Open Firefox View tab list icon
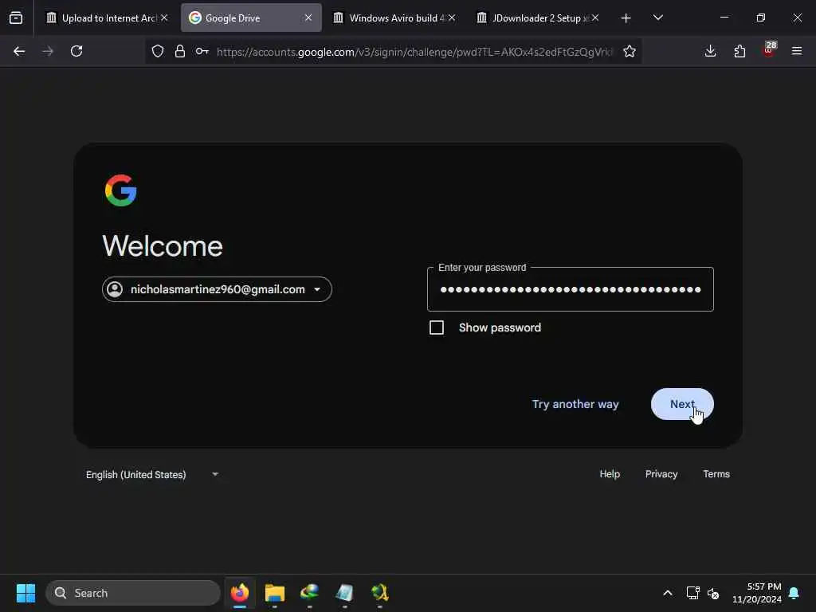This screenshot has height=612, width=816. (16, 18)
